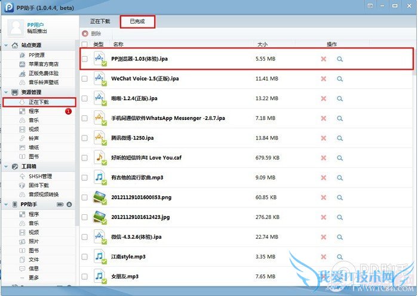Select the 江南style.mp3 checkbox
This screenshot has width=418, height=296.
pos(85,257)
